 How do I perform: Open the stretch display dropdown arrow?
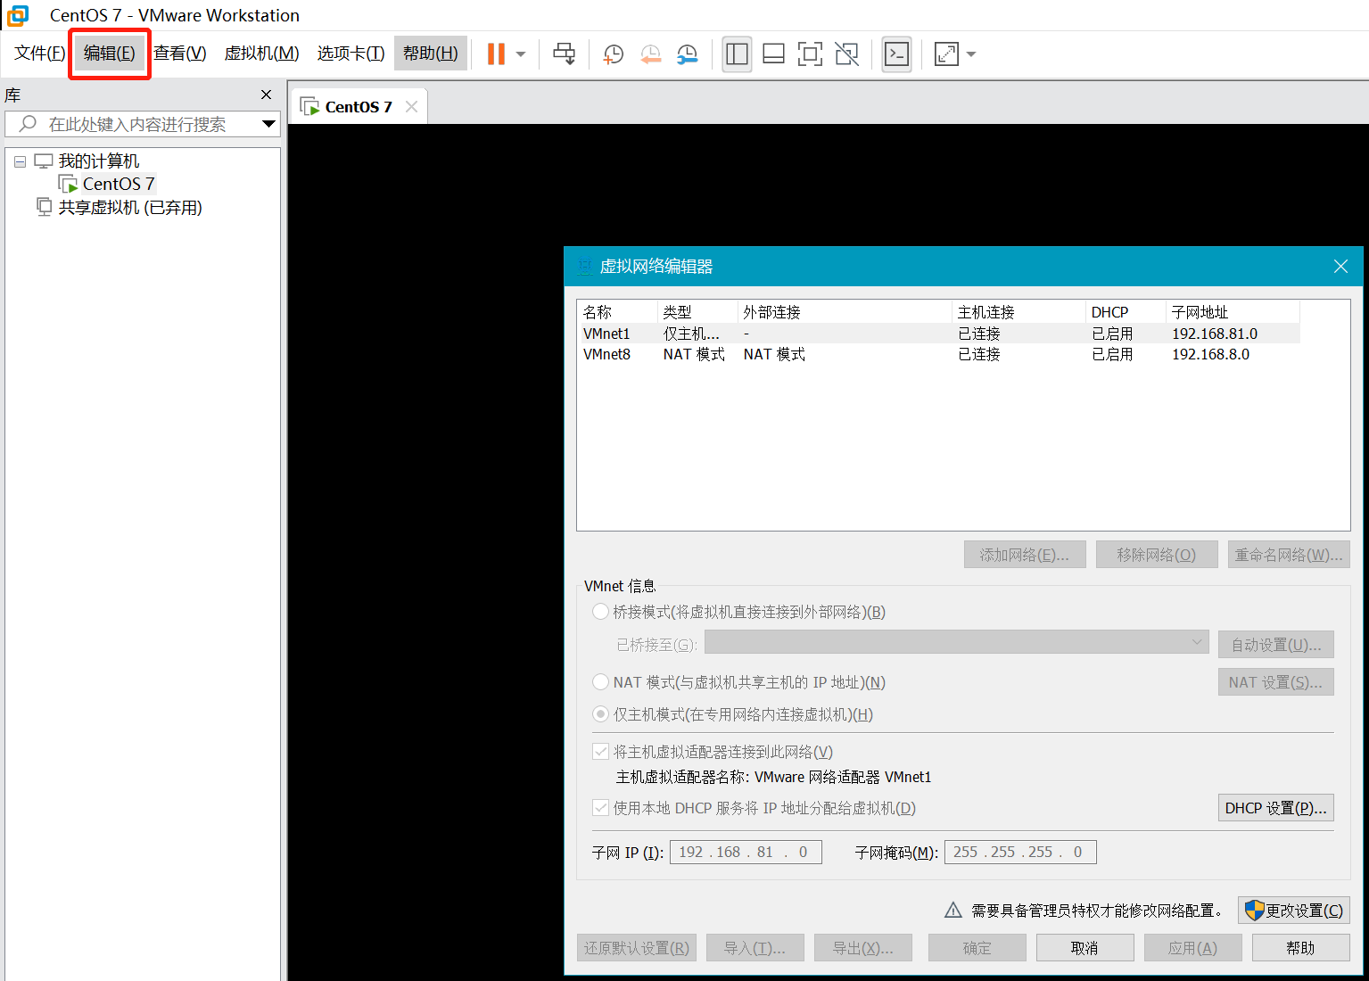971,54
